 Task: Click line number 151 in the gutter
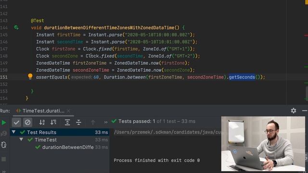pos(4,77)
